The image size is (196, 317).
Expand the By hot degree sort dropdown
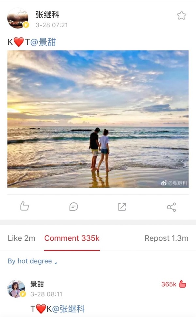tap(32, 261)
